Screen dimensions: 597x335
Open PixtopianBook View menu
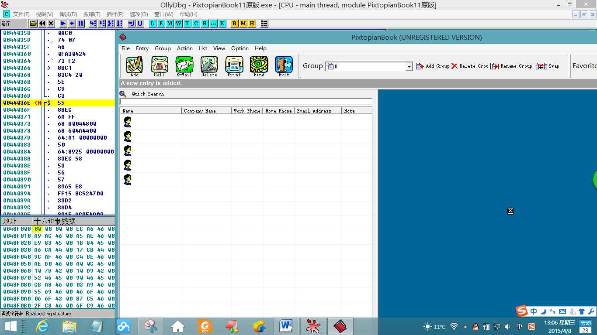[219, 48]
